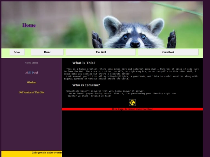Click the red This Page is Under Construction banner
Image resolution: width=210 pixels, height=157 pixels.
point(132,109)
